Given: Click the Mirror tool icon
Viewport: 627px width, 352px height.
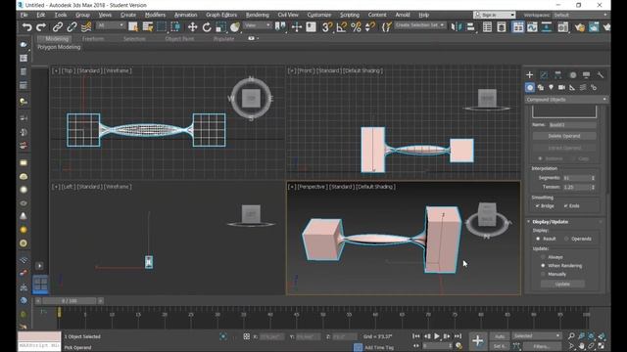Looking at the screenshot, I should pos(456,26).
